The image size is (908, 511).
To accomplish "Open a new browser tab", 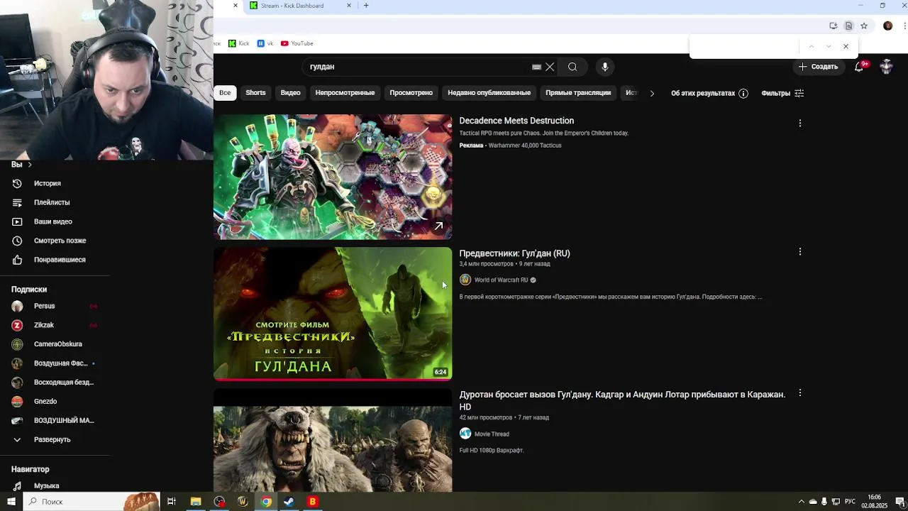I will tap(366, 6).
